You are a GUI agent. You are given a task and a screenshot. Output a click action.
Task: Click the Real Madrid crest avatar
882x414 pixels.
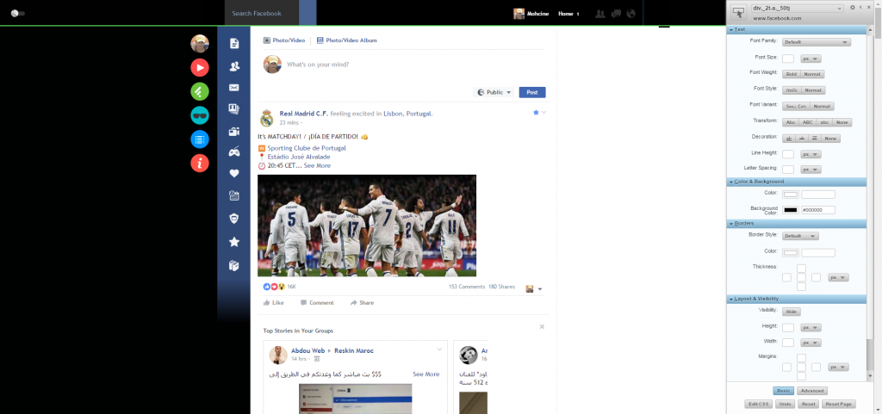[x=267, y=118]
